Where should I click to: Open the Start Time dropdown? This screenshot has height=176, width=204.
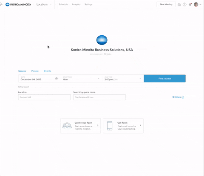click(81, 78)
